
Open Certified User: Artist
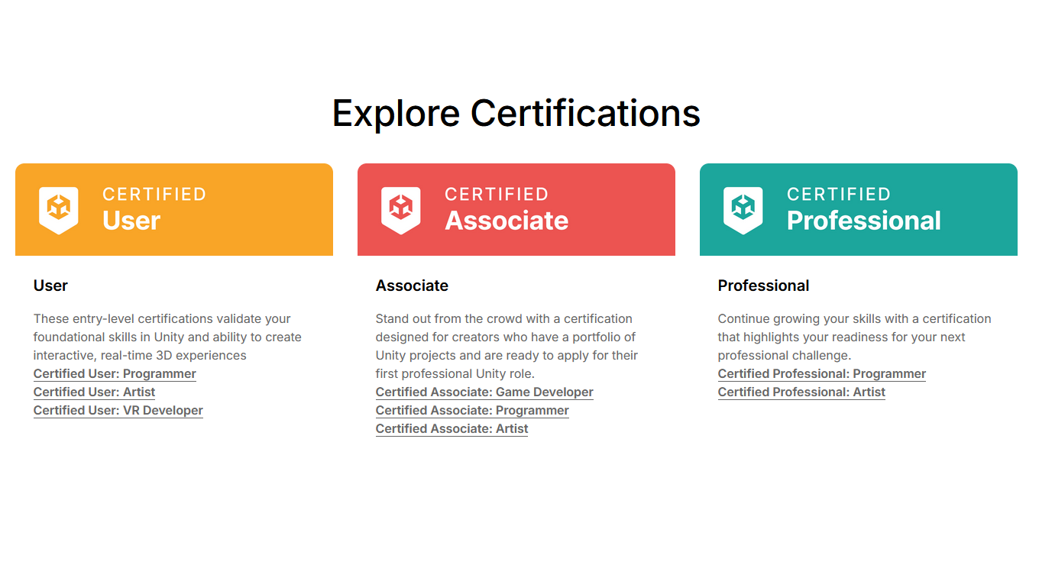coord(94,392)
